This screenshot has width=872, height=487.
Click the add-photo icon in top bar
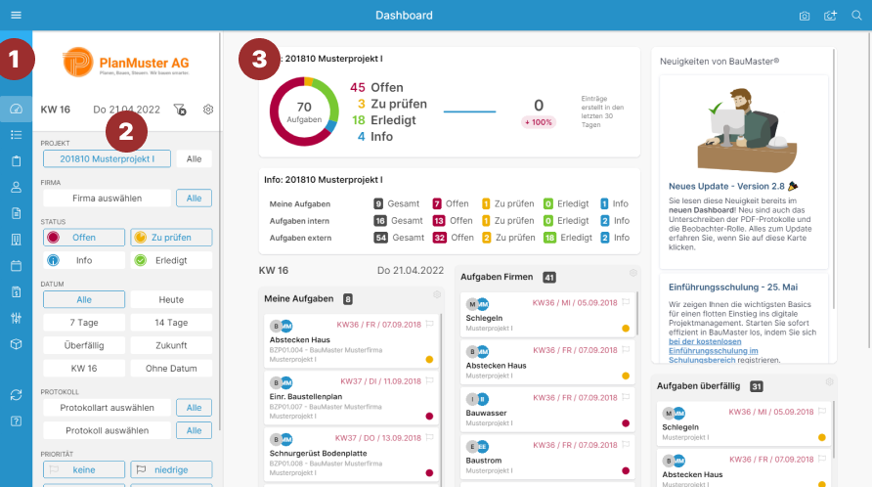click(x=830, y=16)
